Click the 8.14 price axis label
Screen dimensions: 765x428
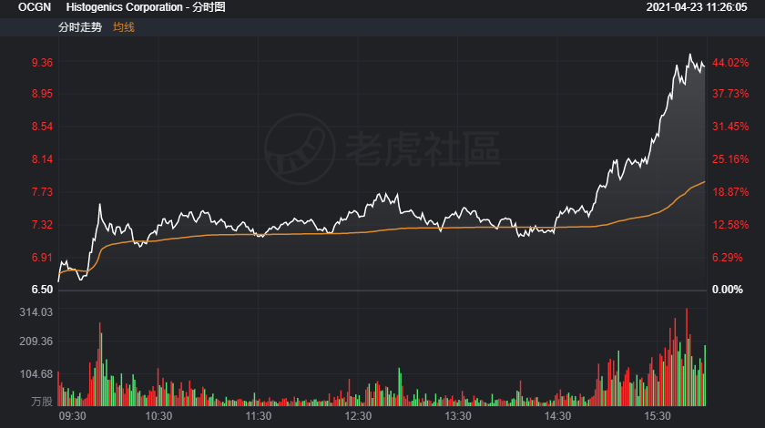[x=42, y=159]
